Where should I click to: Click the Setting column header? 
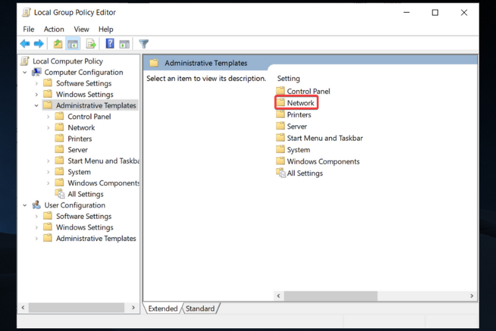[288, 78]
